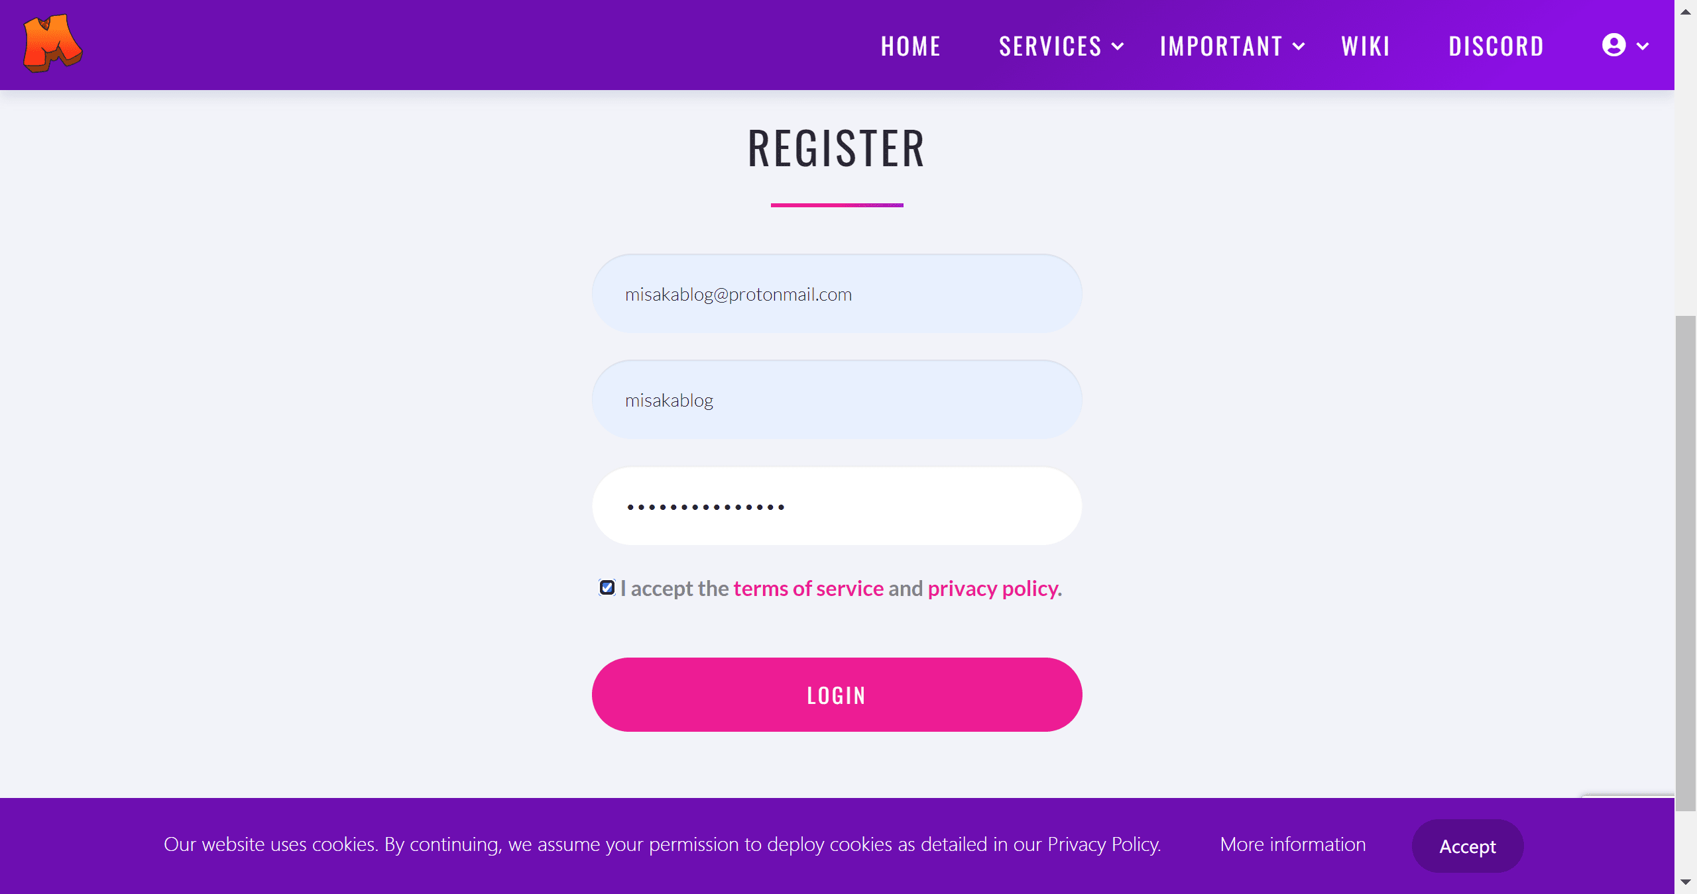
Task: Click the page scrollbar down arrow
Action: click(1686, 882)
